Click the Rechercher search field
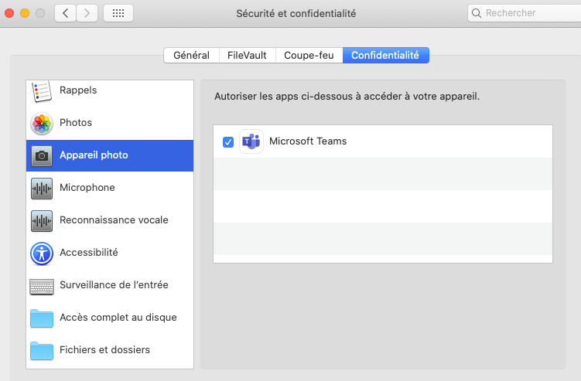The width and height of the screenshot is (581, 381). pos(526,13)
